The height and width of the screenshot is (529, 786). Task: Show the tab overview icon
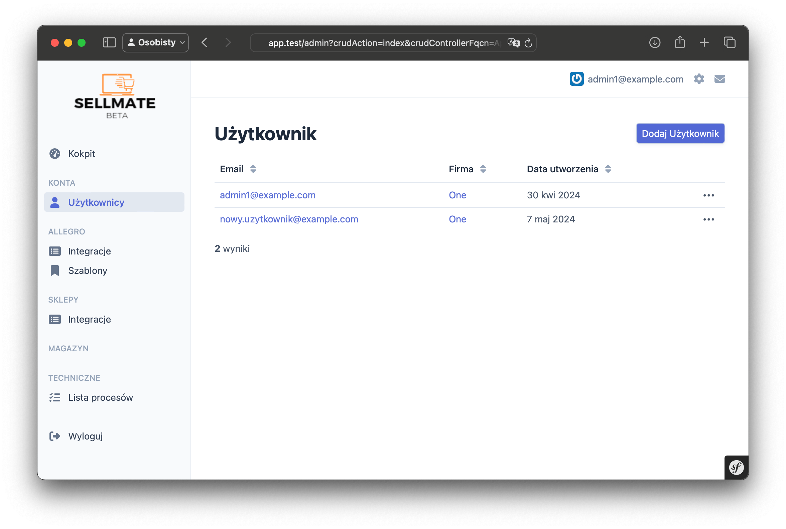click(730, 42)
